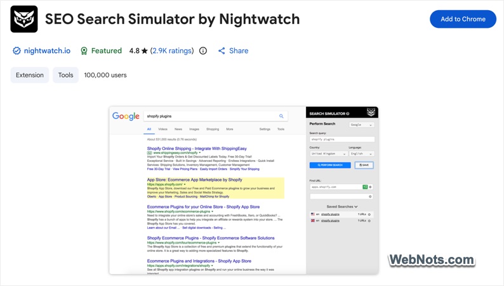This screenshot has width=504, height=286.
Task: Select the Videos tab in Google results
Action: point(162,129)
